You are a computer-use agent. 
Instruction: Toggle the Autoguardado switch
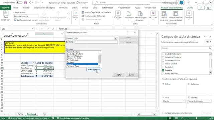[19, 3]
